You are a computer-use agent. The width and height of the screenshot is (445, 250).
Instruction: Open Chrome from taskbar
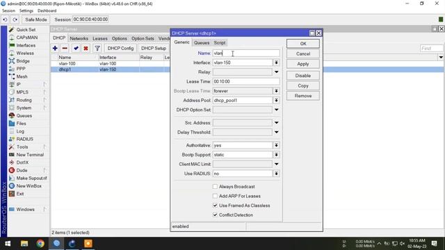point(40,244)
